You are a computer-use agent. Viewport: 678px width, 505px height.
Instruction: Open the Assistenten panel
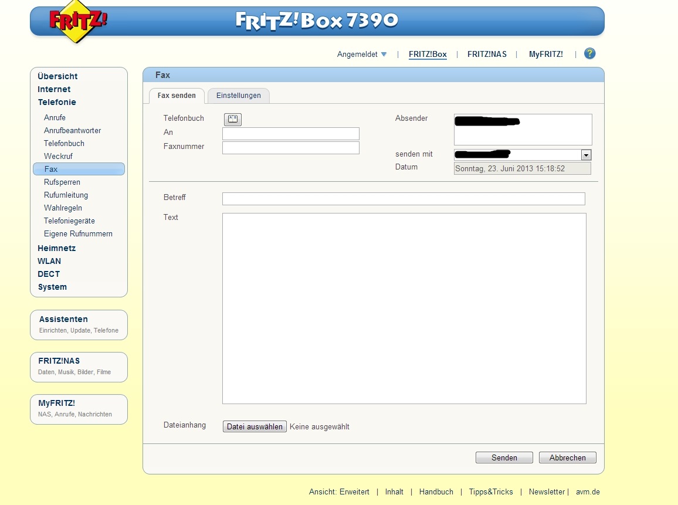pyautogui.click(x=79, y=325)
